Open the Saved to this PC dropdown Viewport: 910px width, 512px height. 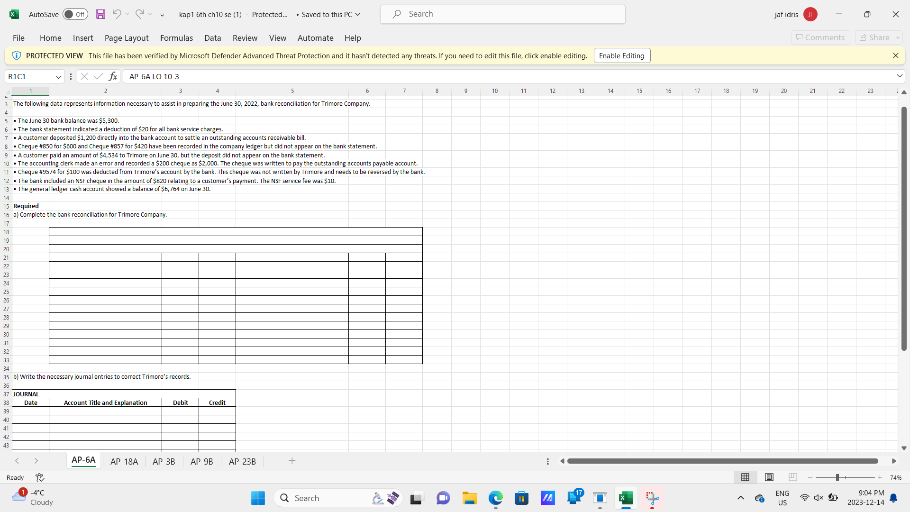tap(358, 14)
